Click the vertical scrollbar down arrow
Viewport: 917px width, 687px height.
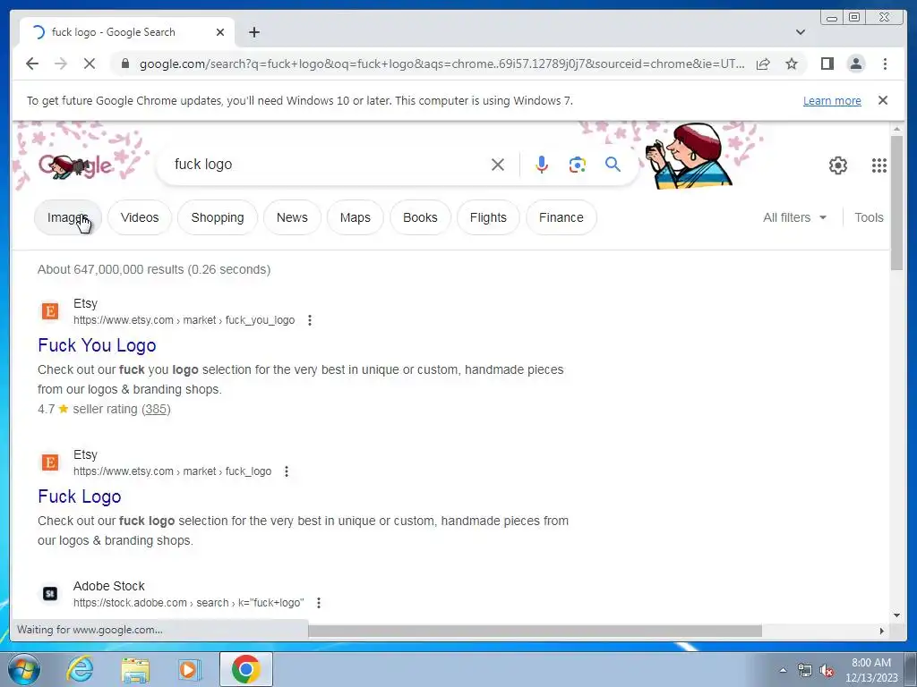(896, 615)
